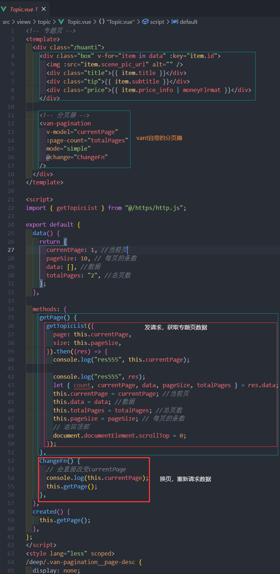Click the "@/https/http.js" import path
280x574 pixels.
(154, 208)
